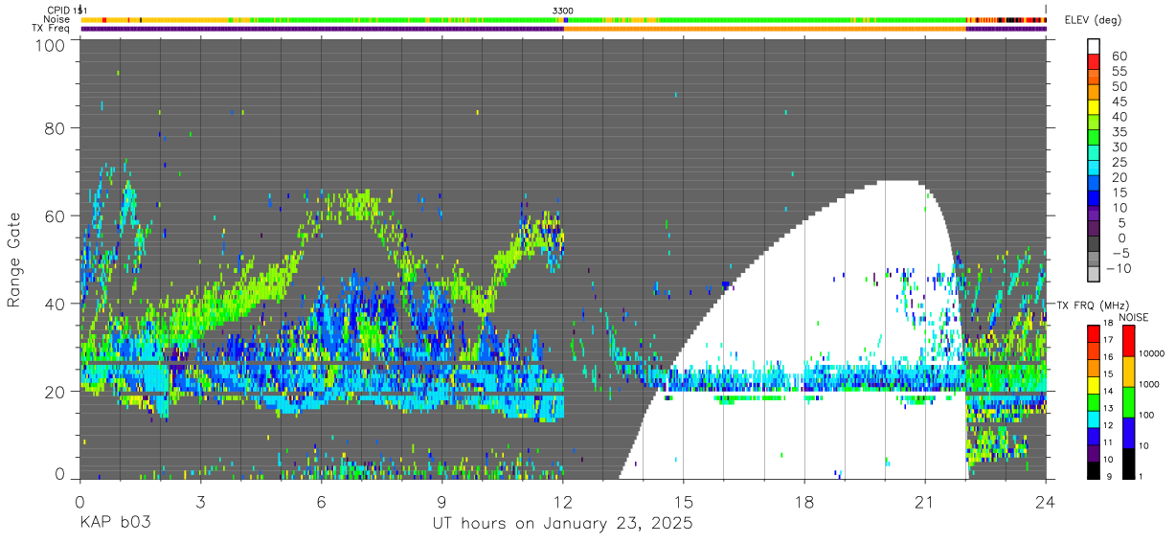Click the 'Range Gate' y-axis label
Screen dimensions: 1176x543
click(14, 260)
